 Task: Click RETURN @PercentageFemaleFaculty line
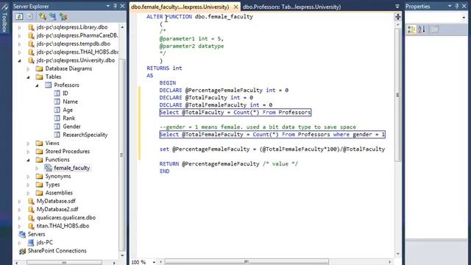(229, 163)
